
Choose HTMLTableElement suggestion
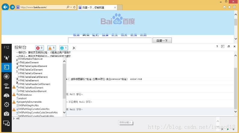[x=29, y=80]
